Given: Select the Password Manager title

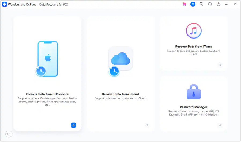Looking at the screenshot, I should point(194,107).
